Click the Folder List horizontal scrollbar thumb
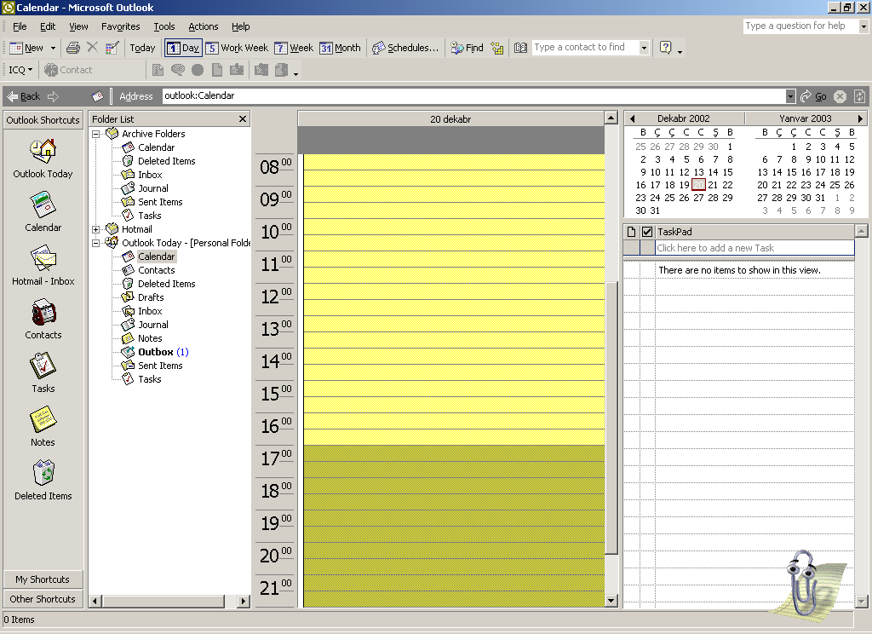Screen dimensions: 872x634 (x=163, y=601)
